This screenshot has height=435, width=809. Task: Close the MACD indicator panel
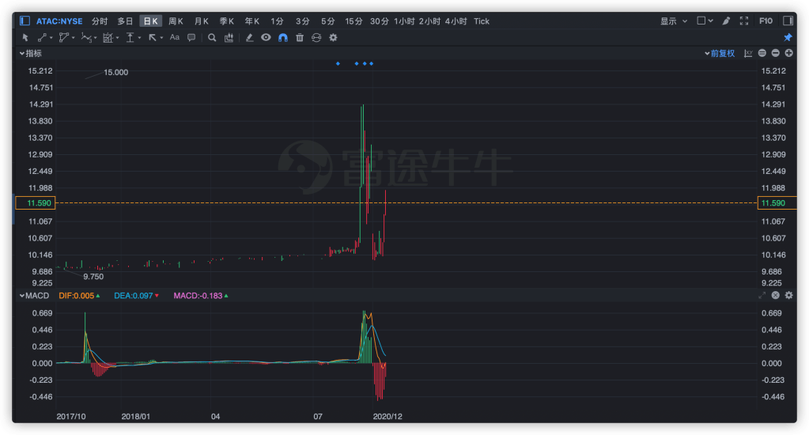(776, 295)
